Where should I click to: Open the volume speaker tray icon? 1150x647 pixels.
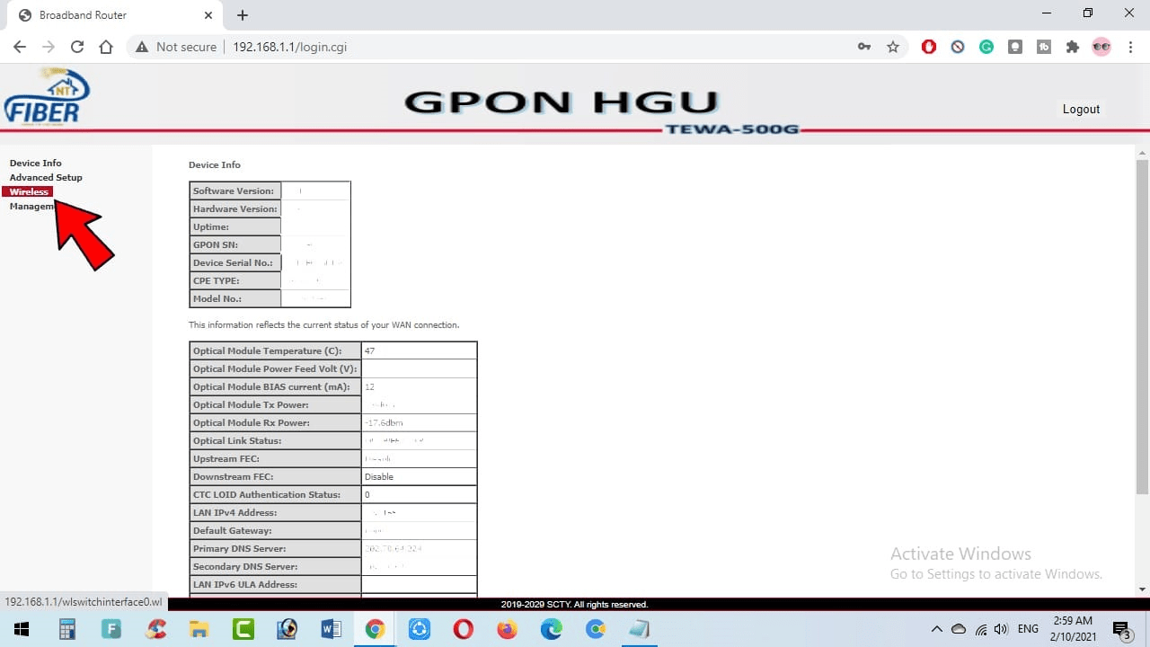coord(1002,629)
